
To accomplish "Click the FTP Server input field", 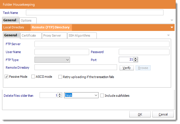I will coord(102,44).
